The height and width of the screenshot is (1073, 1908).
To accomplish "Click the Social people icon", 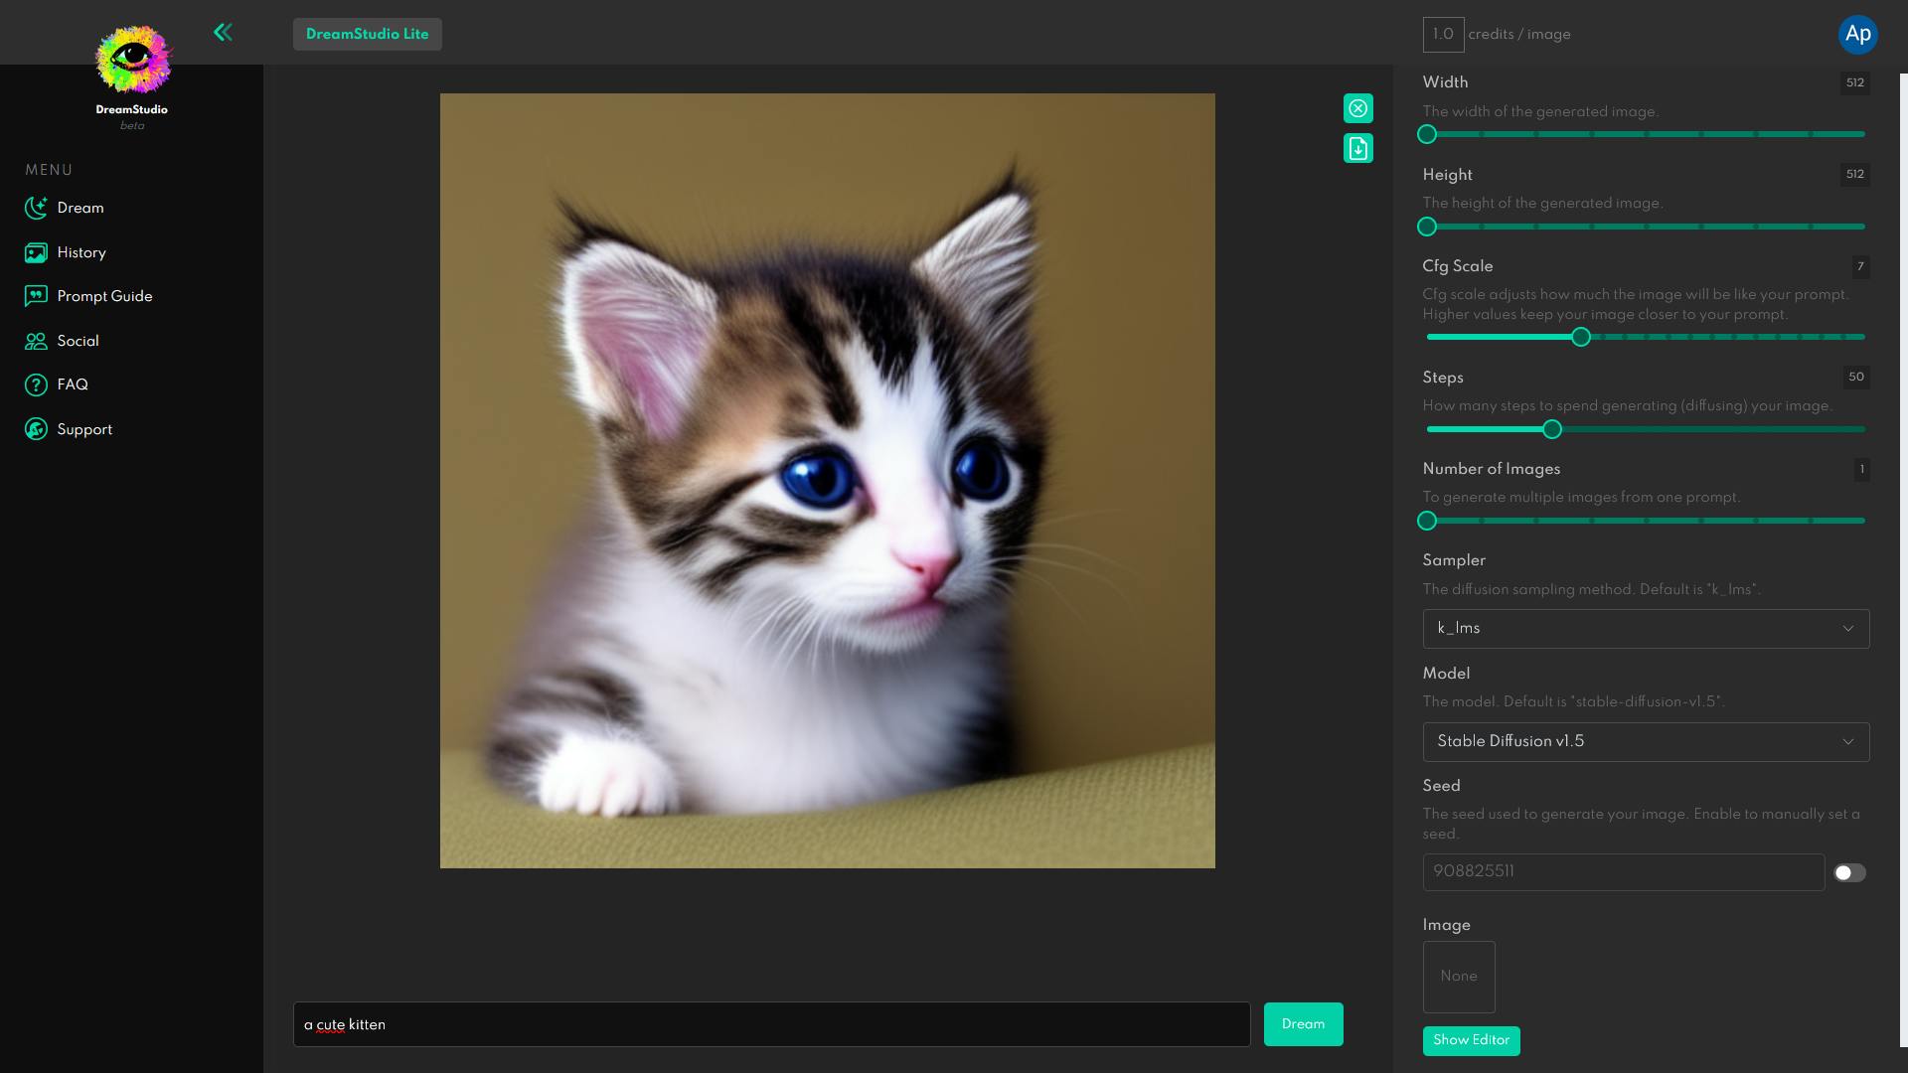I will 36,341.
